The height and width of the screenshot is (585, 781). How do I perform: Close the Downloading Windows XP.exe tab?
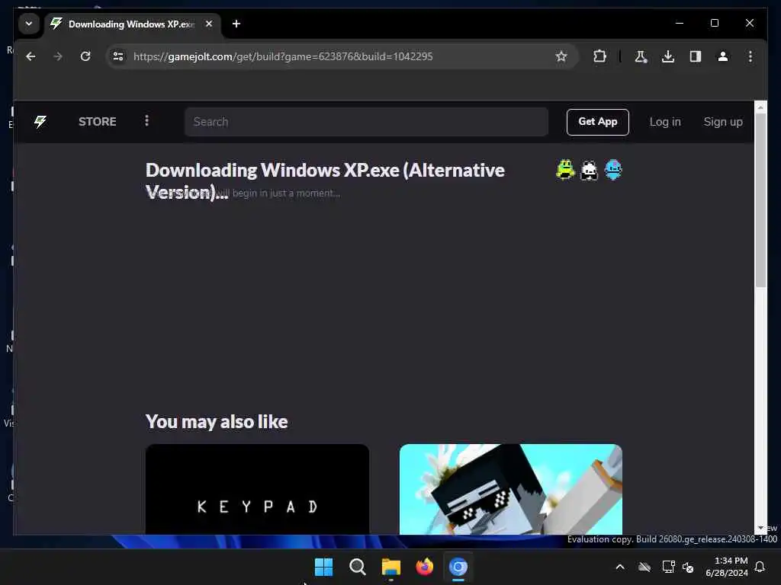[x=209, y=24]
